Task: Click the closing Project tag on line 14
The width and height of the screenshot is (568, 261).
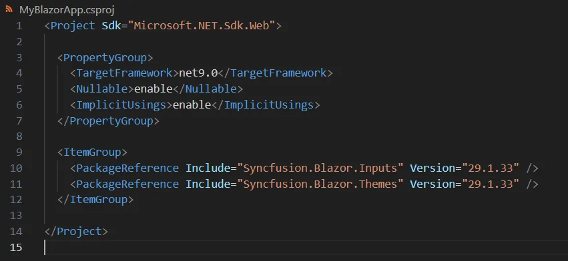Action: (76, 231)
